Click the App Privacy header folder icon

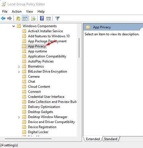coord(88,27)
